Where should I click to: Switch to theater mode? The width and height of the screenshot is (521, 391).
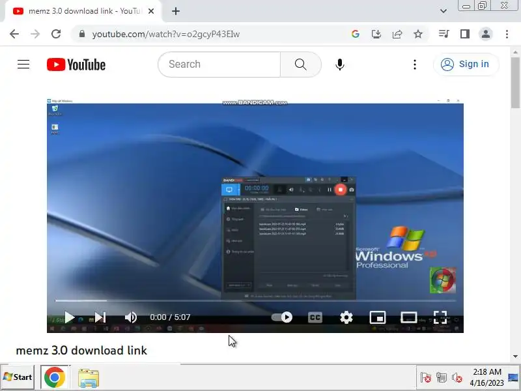point(409,317)
